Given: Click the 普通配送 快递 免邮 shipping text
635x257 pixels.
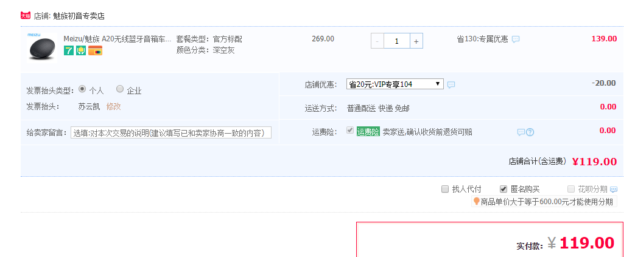Looking at the screenshot, I should (x=378, y=108).
